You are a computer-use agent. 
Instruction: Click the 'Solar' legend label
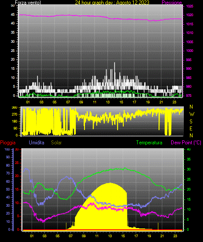click(x=56, y=143)
